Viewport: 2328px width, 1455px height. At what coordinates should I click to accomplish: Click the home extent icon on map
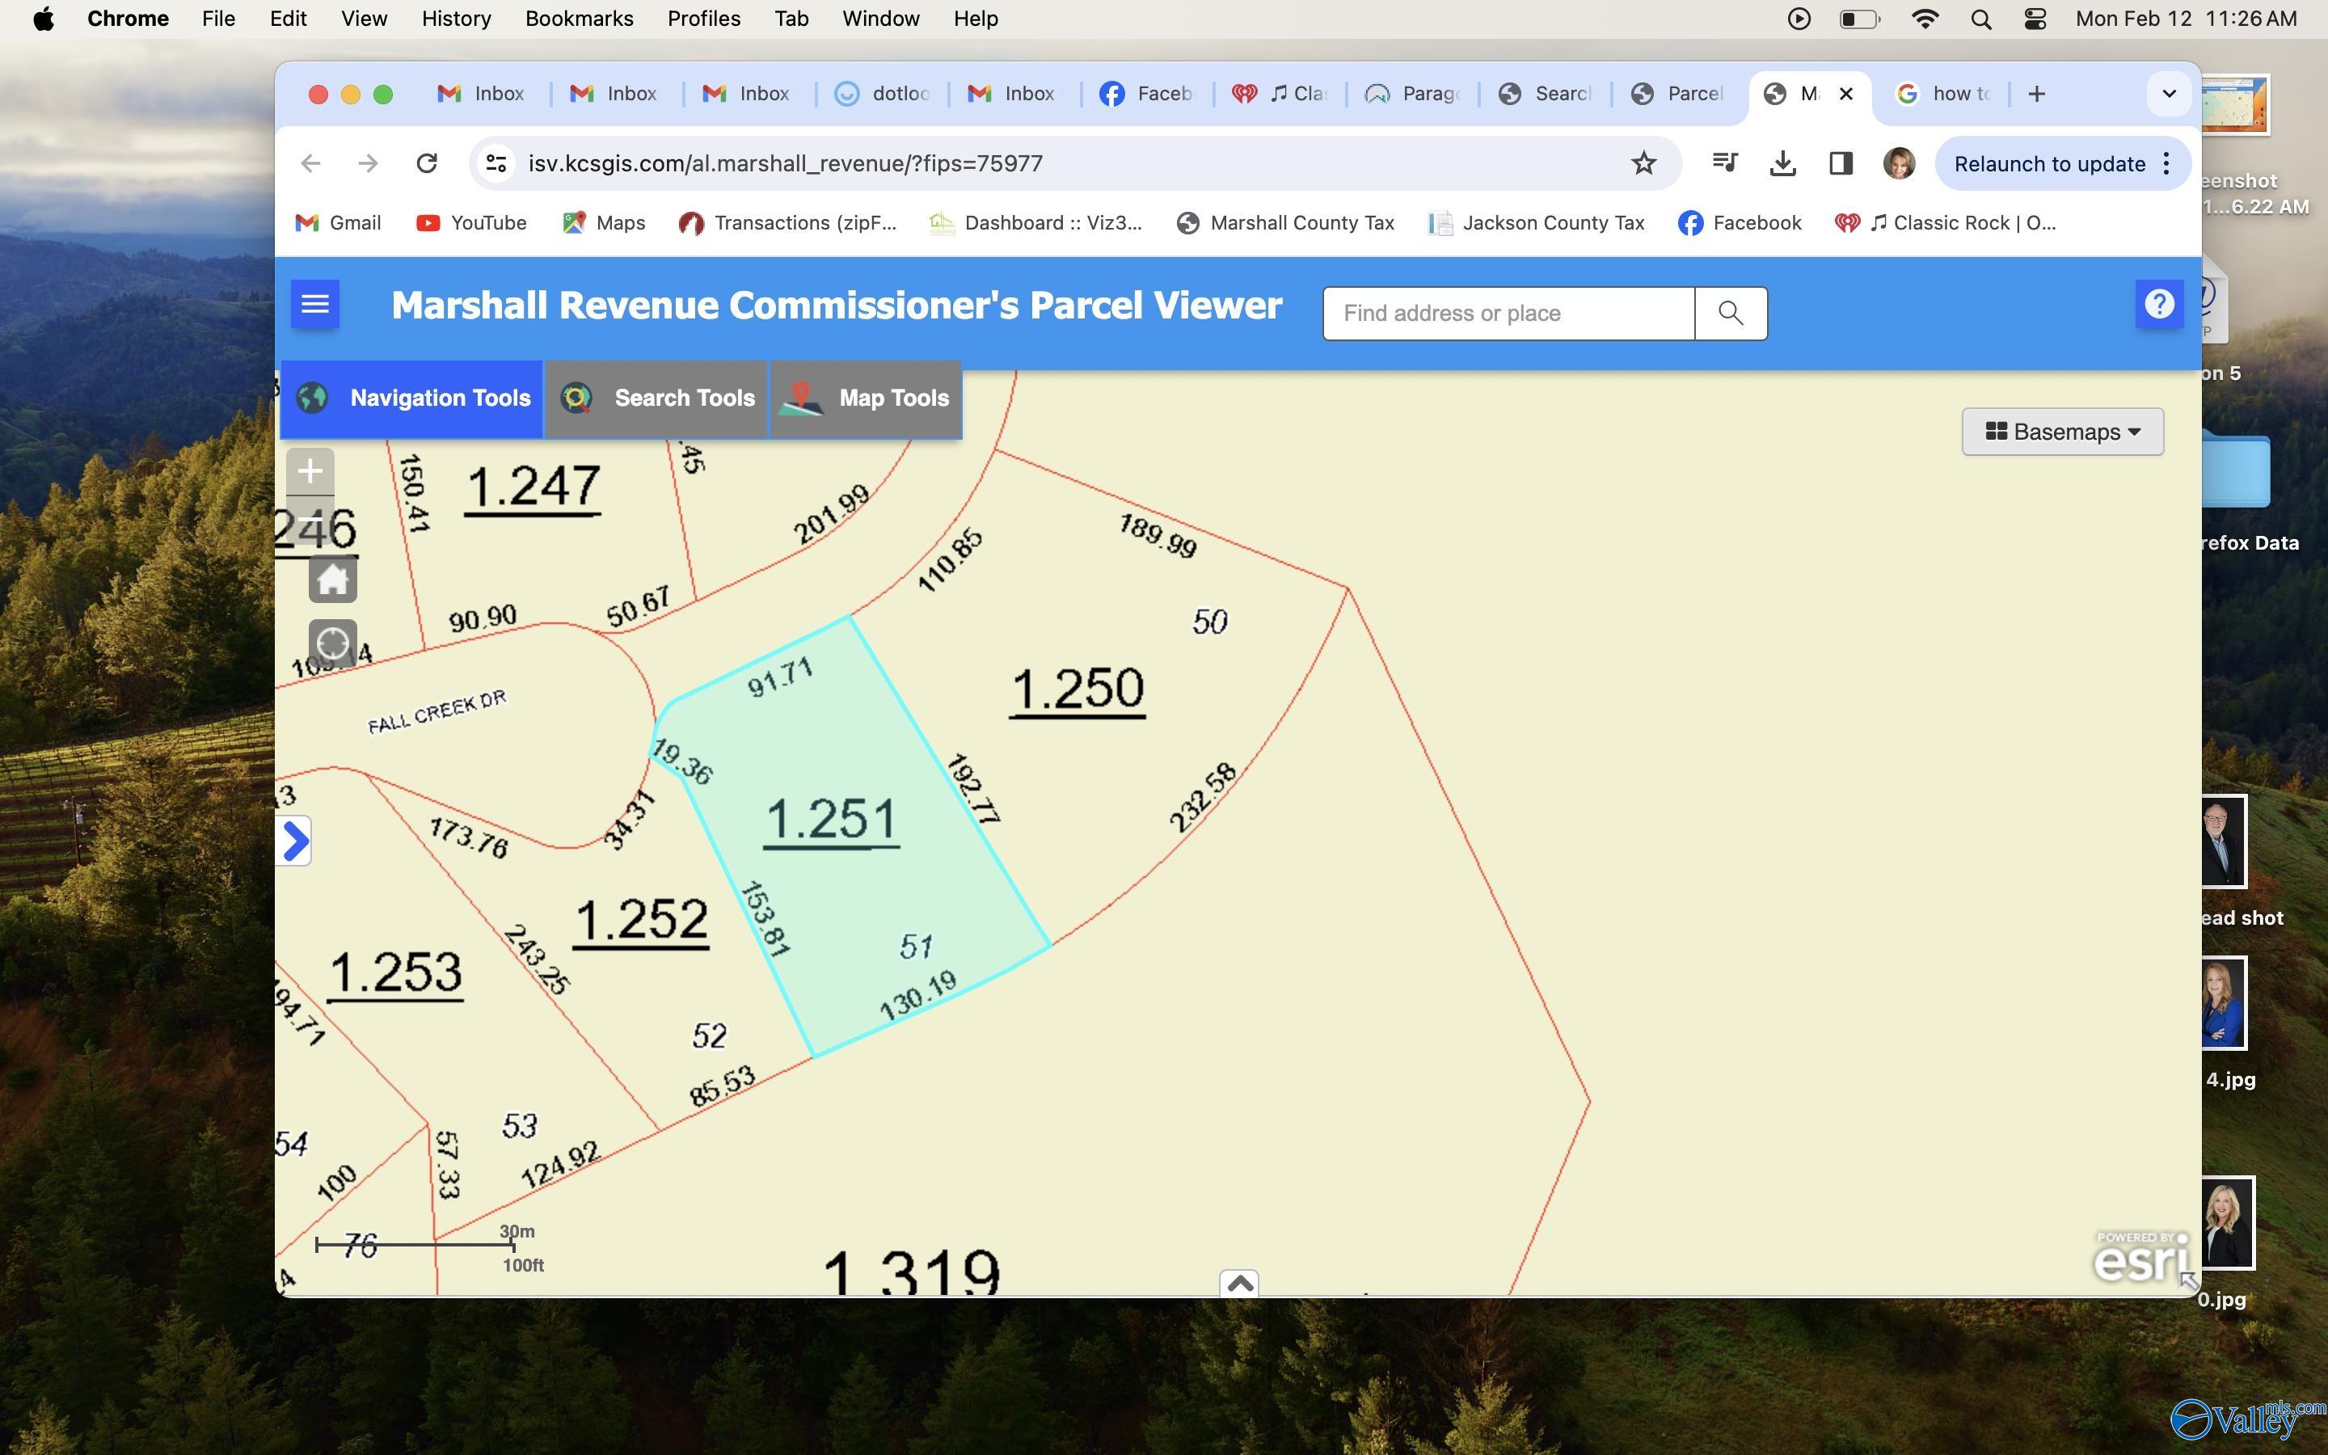(x=332, y=580)
